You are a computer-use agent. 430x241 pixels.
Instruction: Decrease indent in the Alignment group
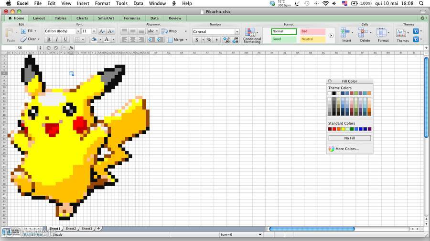click(x=151, y=40)
